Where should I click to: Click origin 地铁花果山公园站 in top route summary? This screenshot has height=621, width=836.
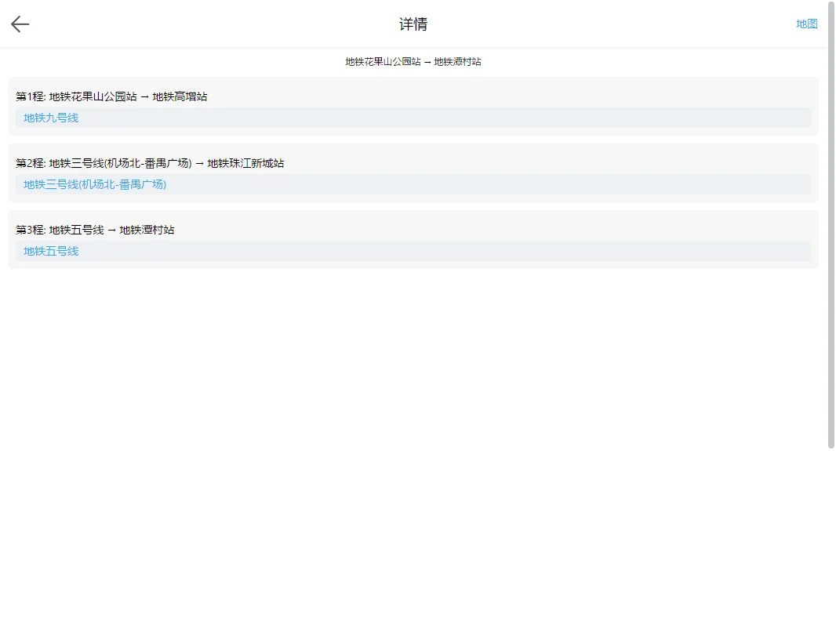(383, 62)
